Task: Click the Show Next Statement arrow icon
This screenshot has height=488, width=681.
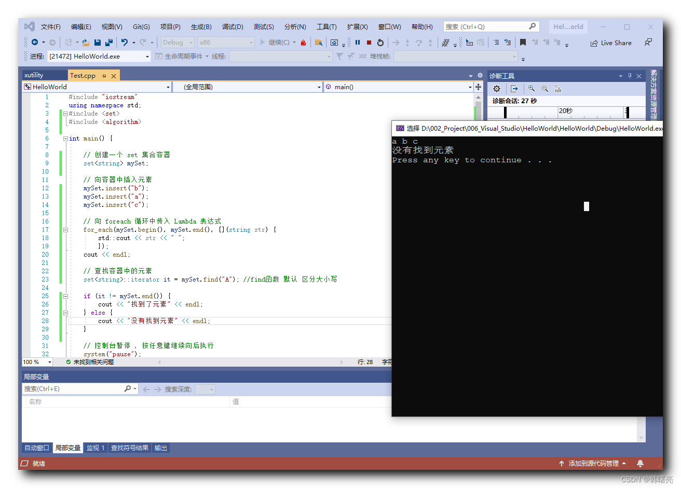Action: tap(396, 43)
